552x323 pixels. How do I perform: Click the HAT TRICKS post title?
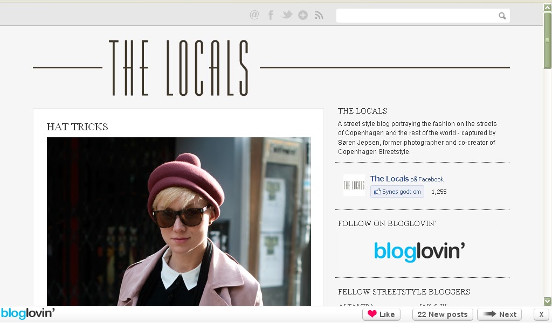point(77,127)
